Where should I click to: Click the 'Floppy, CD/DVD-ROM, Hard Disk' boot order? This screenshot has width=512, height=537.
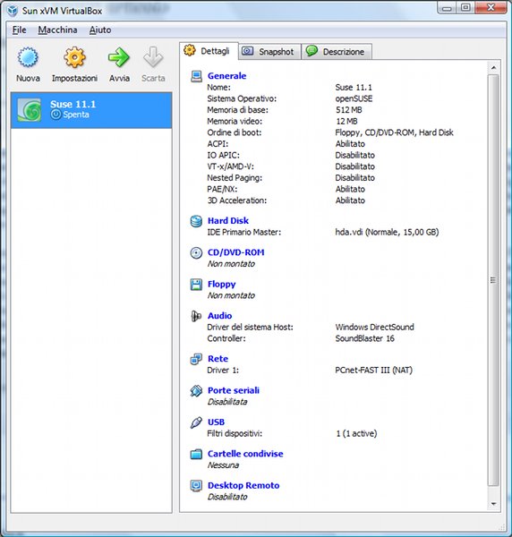394,132
